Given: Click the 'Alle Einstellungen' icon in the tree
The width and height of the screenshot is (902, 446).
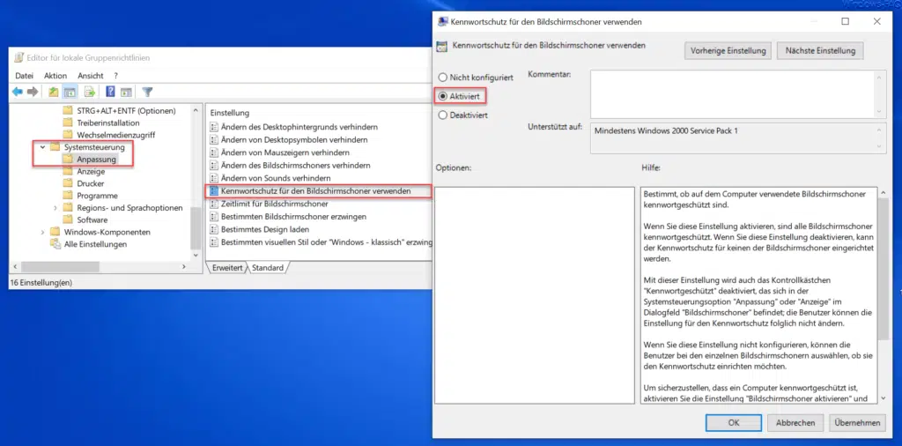Looking at the screenshot, I should (x=55, y=244).
